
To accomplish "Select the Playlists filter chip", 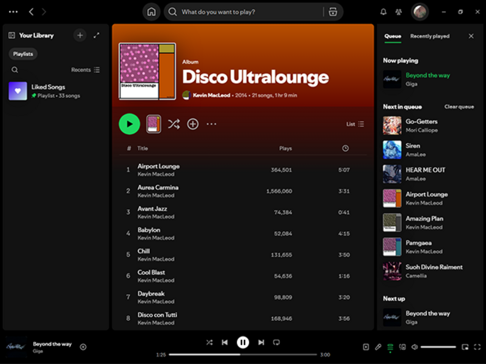I will click(23, 54).
